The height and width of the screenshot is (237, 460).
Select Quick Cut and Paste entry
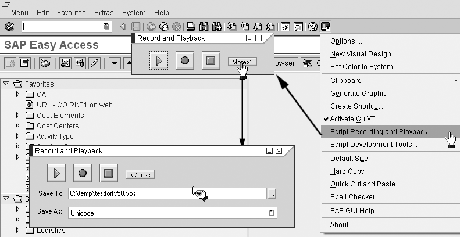pos(390,184)
